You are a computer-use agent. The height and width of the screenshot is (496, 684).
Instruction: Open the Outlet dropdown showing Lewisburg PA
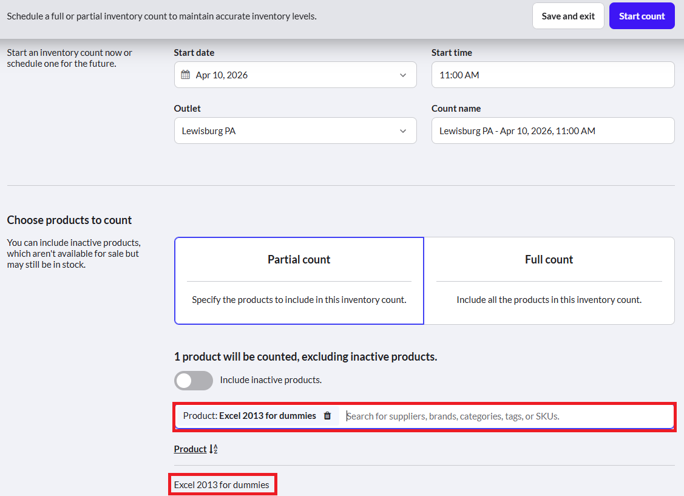296,131
